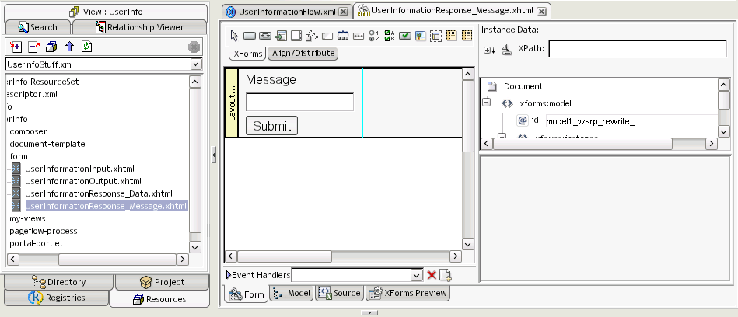Refresh resources with green arrows icon
Image resolution: width=738 pixels, height=317 pixels.
coord(87,47)
